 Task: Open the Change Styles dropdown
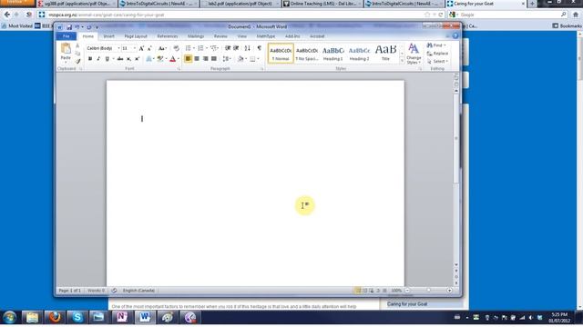[414, 54]
